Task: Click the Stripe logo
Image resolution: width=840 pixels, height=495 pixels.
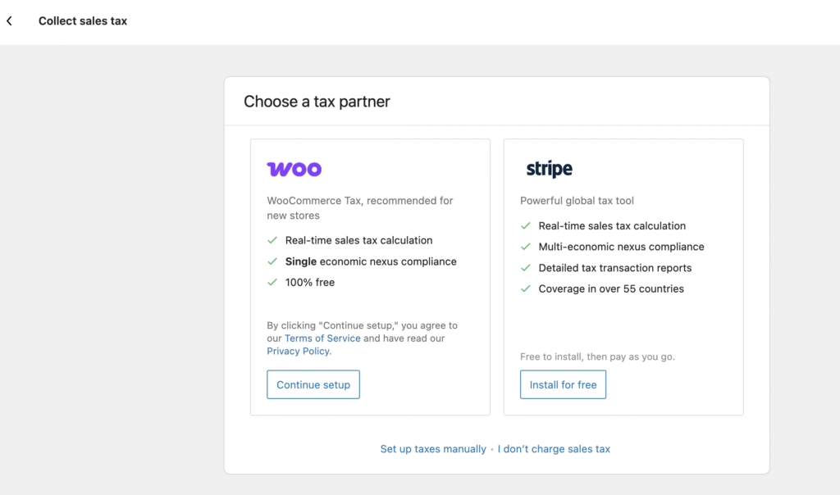Action: point(549,170)
